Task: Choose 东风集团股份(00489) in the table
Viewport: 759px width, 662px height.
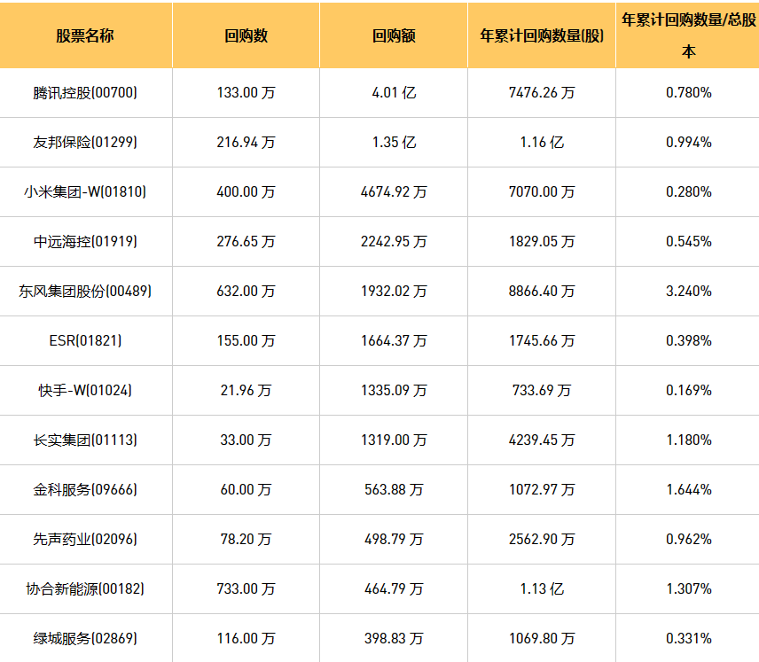Action: click(85, 292)
